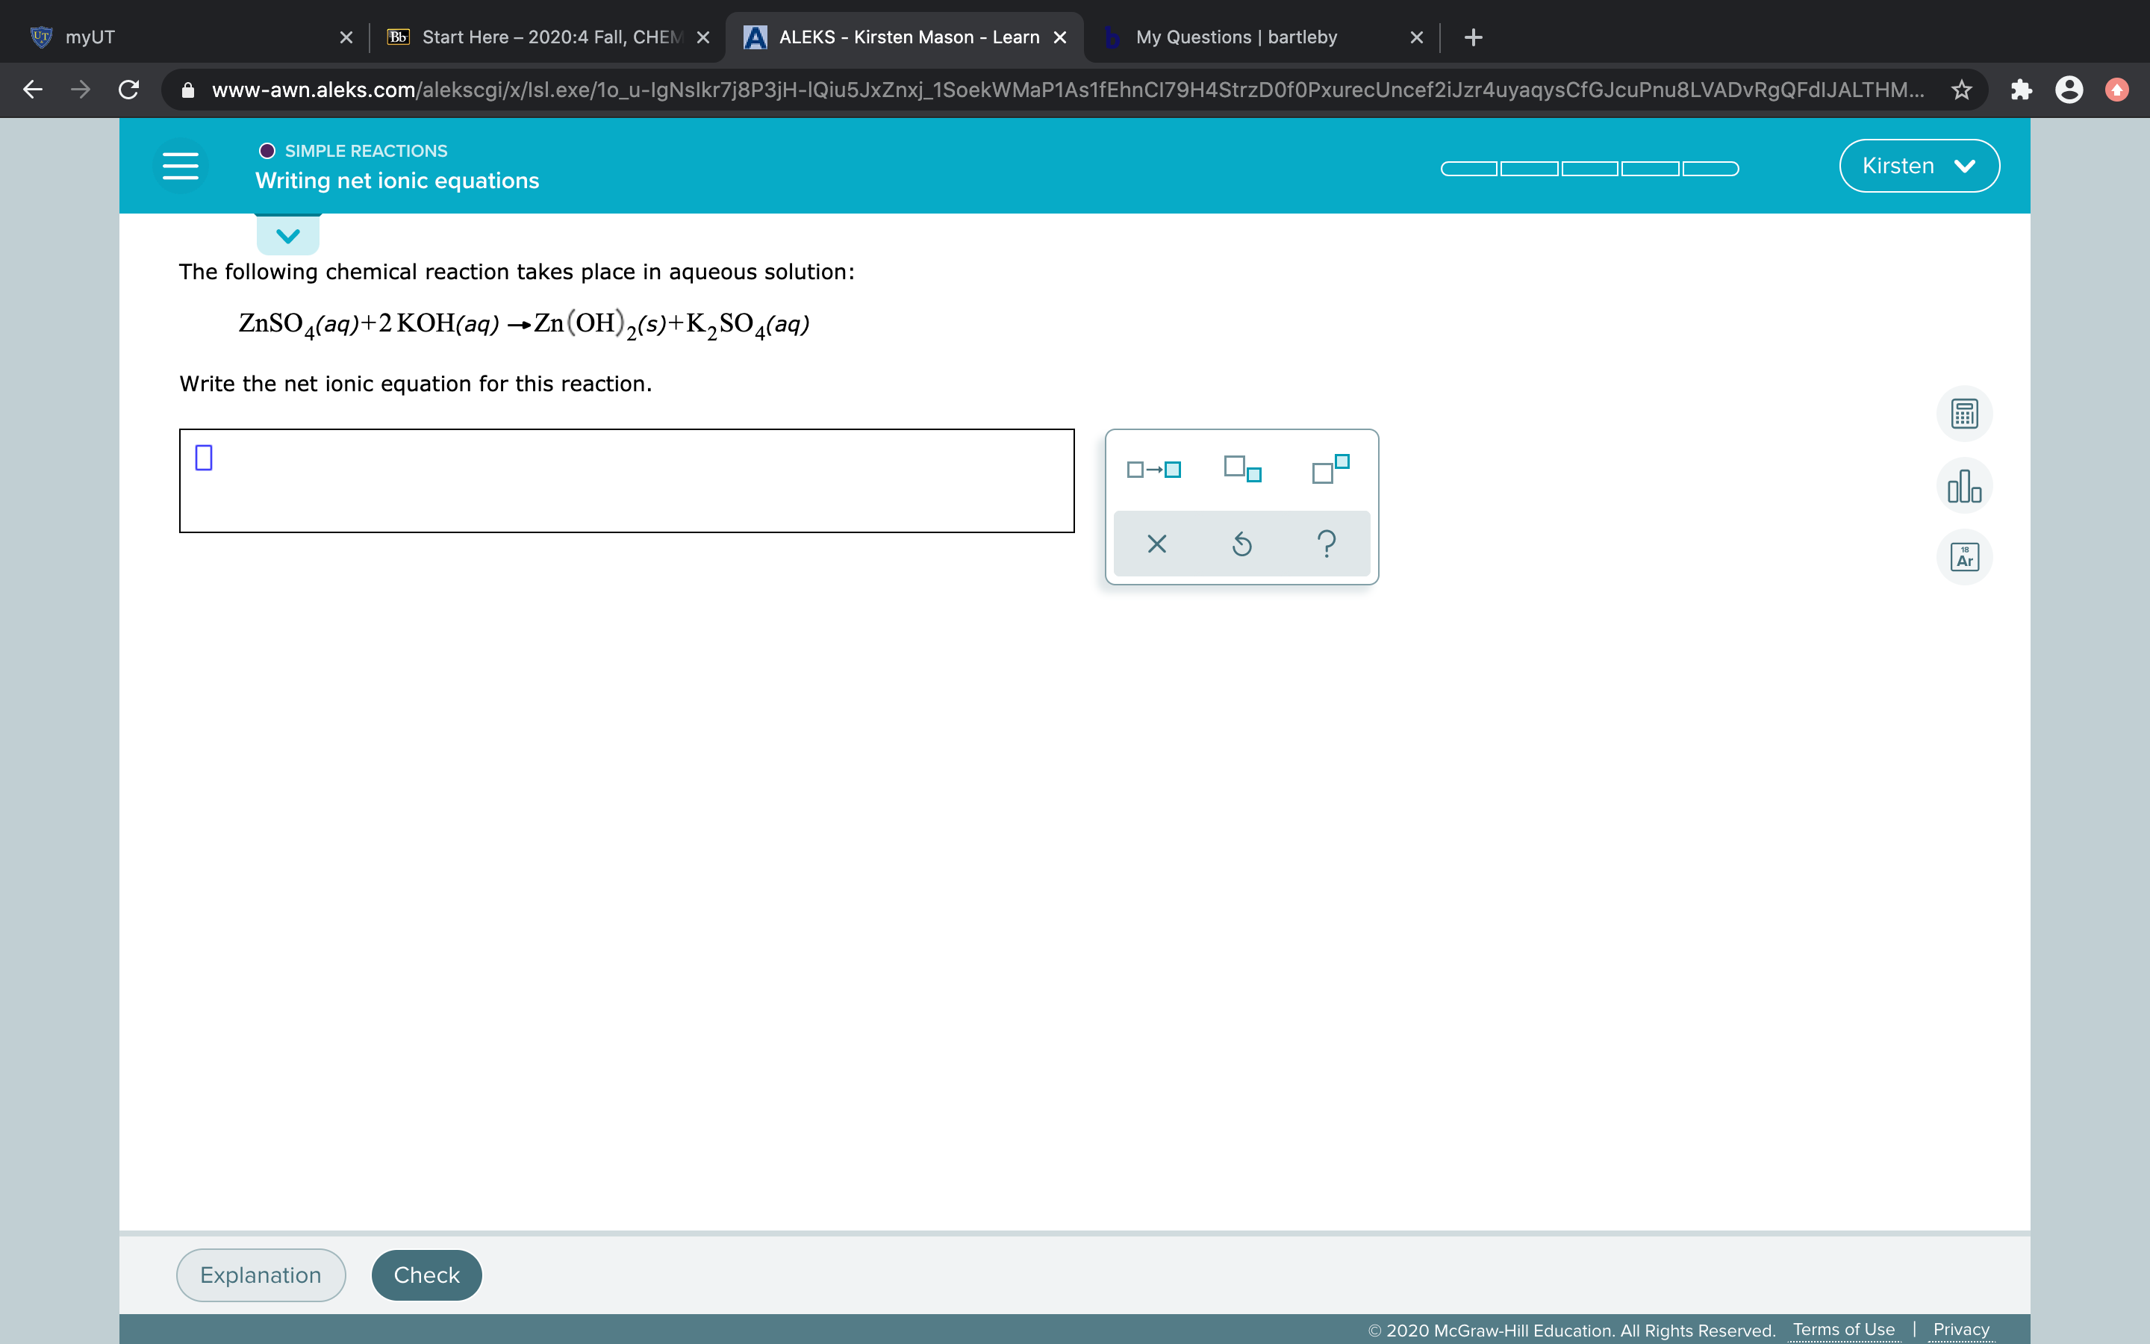Switch to the myUT tab
Screen dimensions: 2150x1344
coord(185,37)
